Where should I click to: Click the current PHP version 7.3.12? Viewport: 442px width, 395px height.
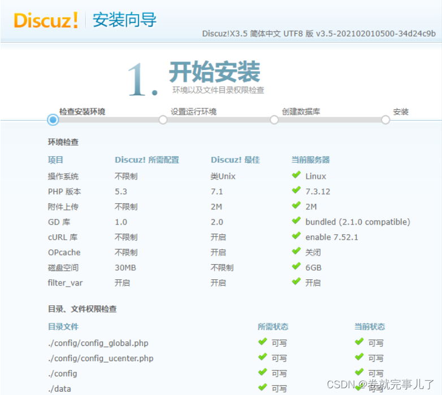tap(318, 192)
